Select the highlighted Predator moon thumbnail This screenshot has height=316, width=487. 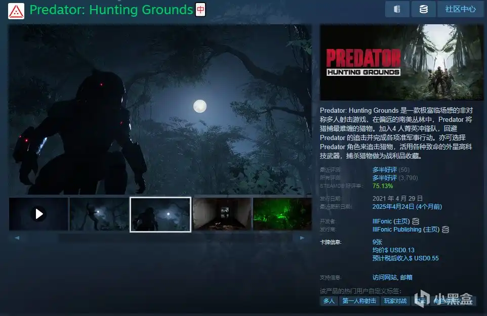point(160,214)
